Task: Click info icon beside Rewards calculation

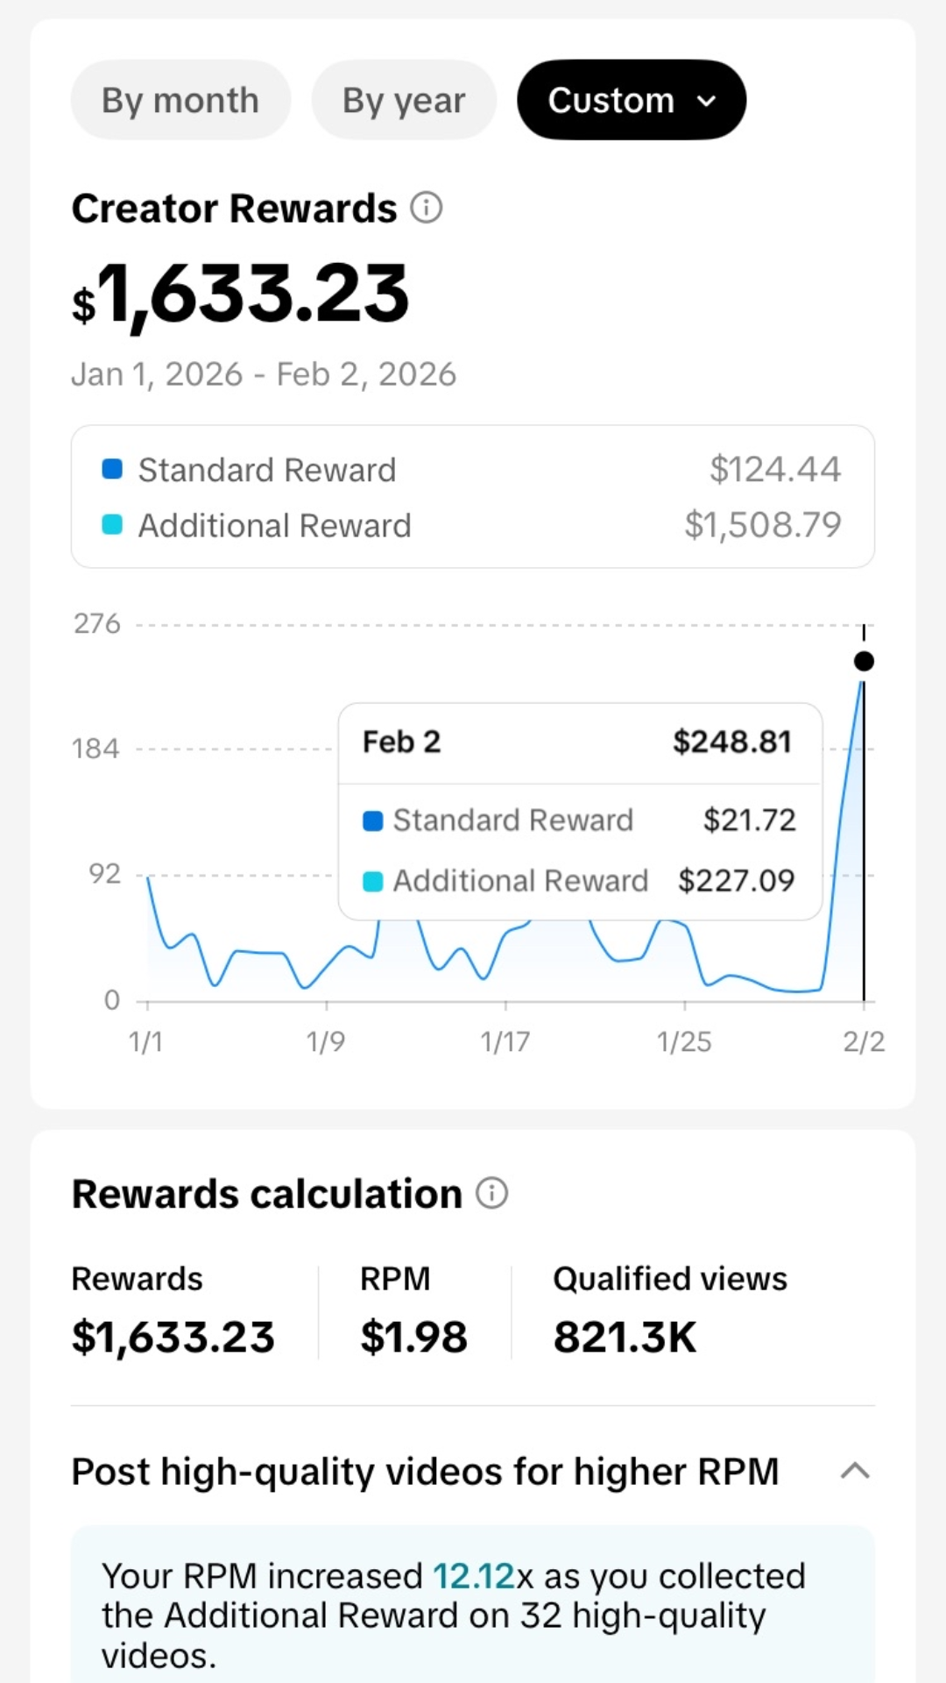Action: [x=491, y=1194]
